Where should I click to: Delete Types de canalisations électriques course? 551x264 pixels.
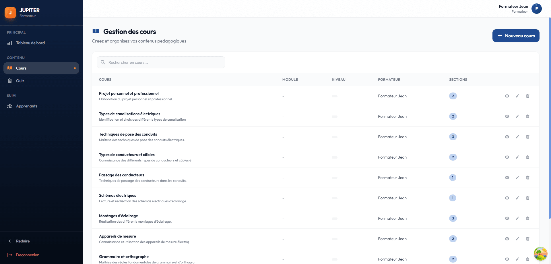point(528,116)
